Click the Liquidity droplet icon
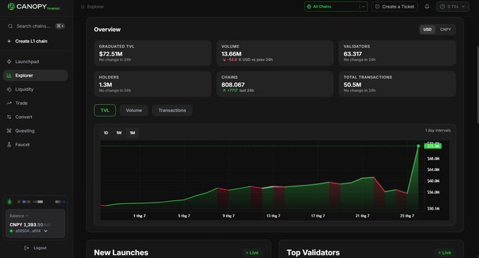 [x=9, y=89]
